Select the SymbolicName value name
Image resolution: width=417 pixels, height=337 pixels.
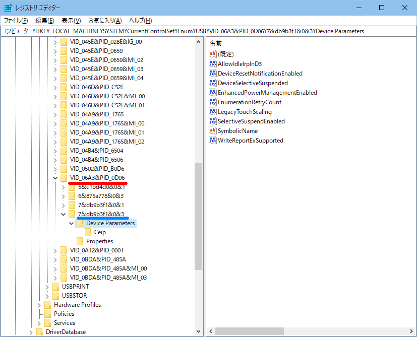[x=238, y=131]
